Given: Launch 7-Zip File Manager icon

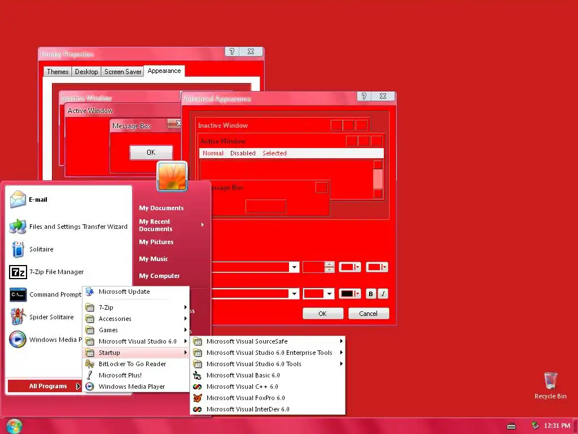Looking at the screenshot, I should 17,272.
